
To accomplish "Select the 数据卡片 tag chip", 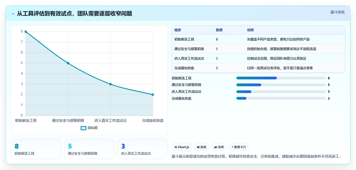I will click(239, 147).
